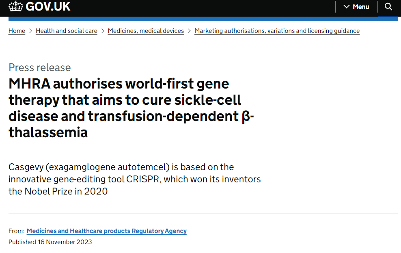Screen dimensions: 401x253
Task: Click the GOV.UK wordmark text
Action: 48,6
